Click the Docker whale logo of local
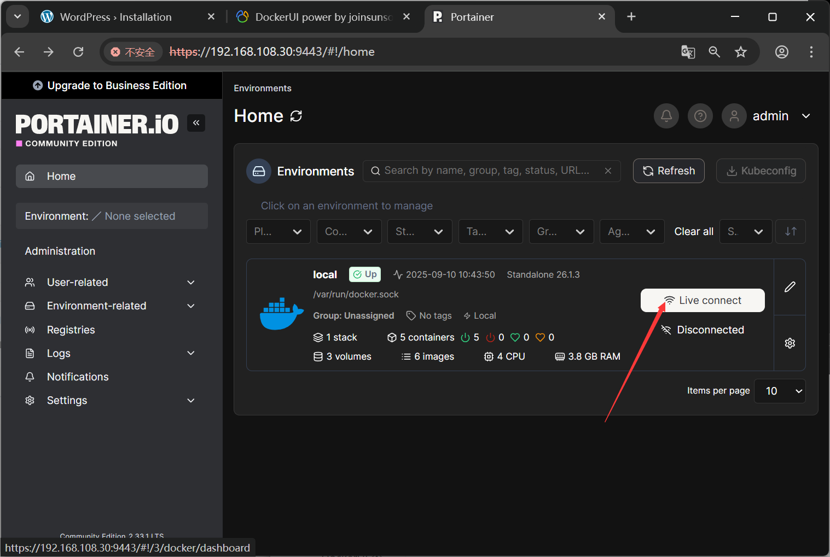The width and height of the screenshot is (830, 557). (281, 314)
